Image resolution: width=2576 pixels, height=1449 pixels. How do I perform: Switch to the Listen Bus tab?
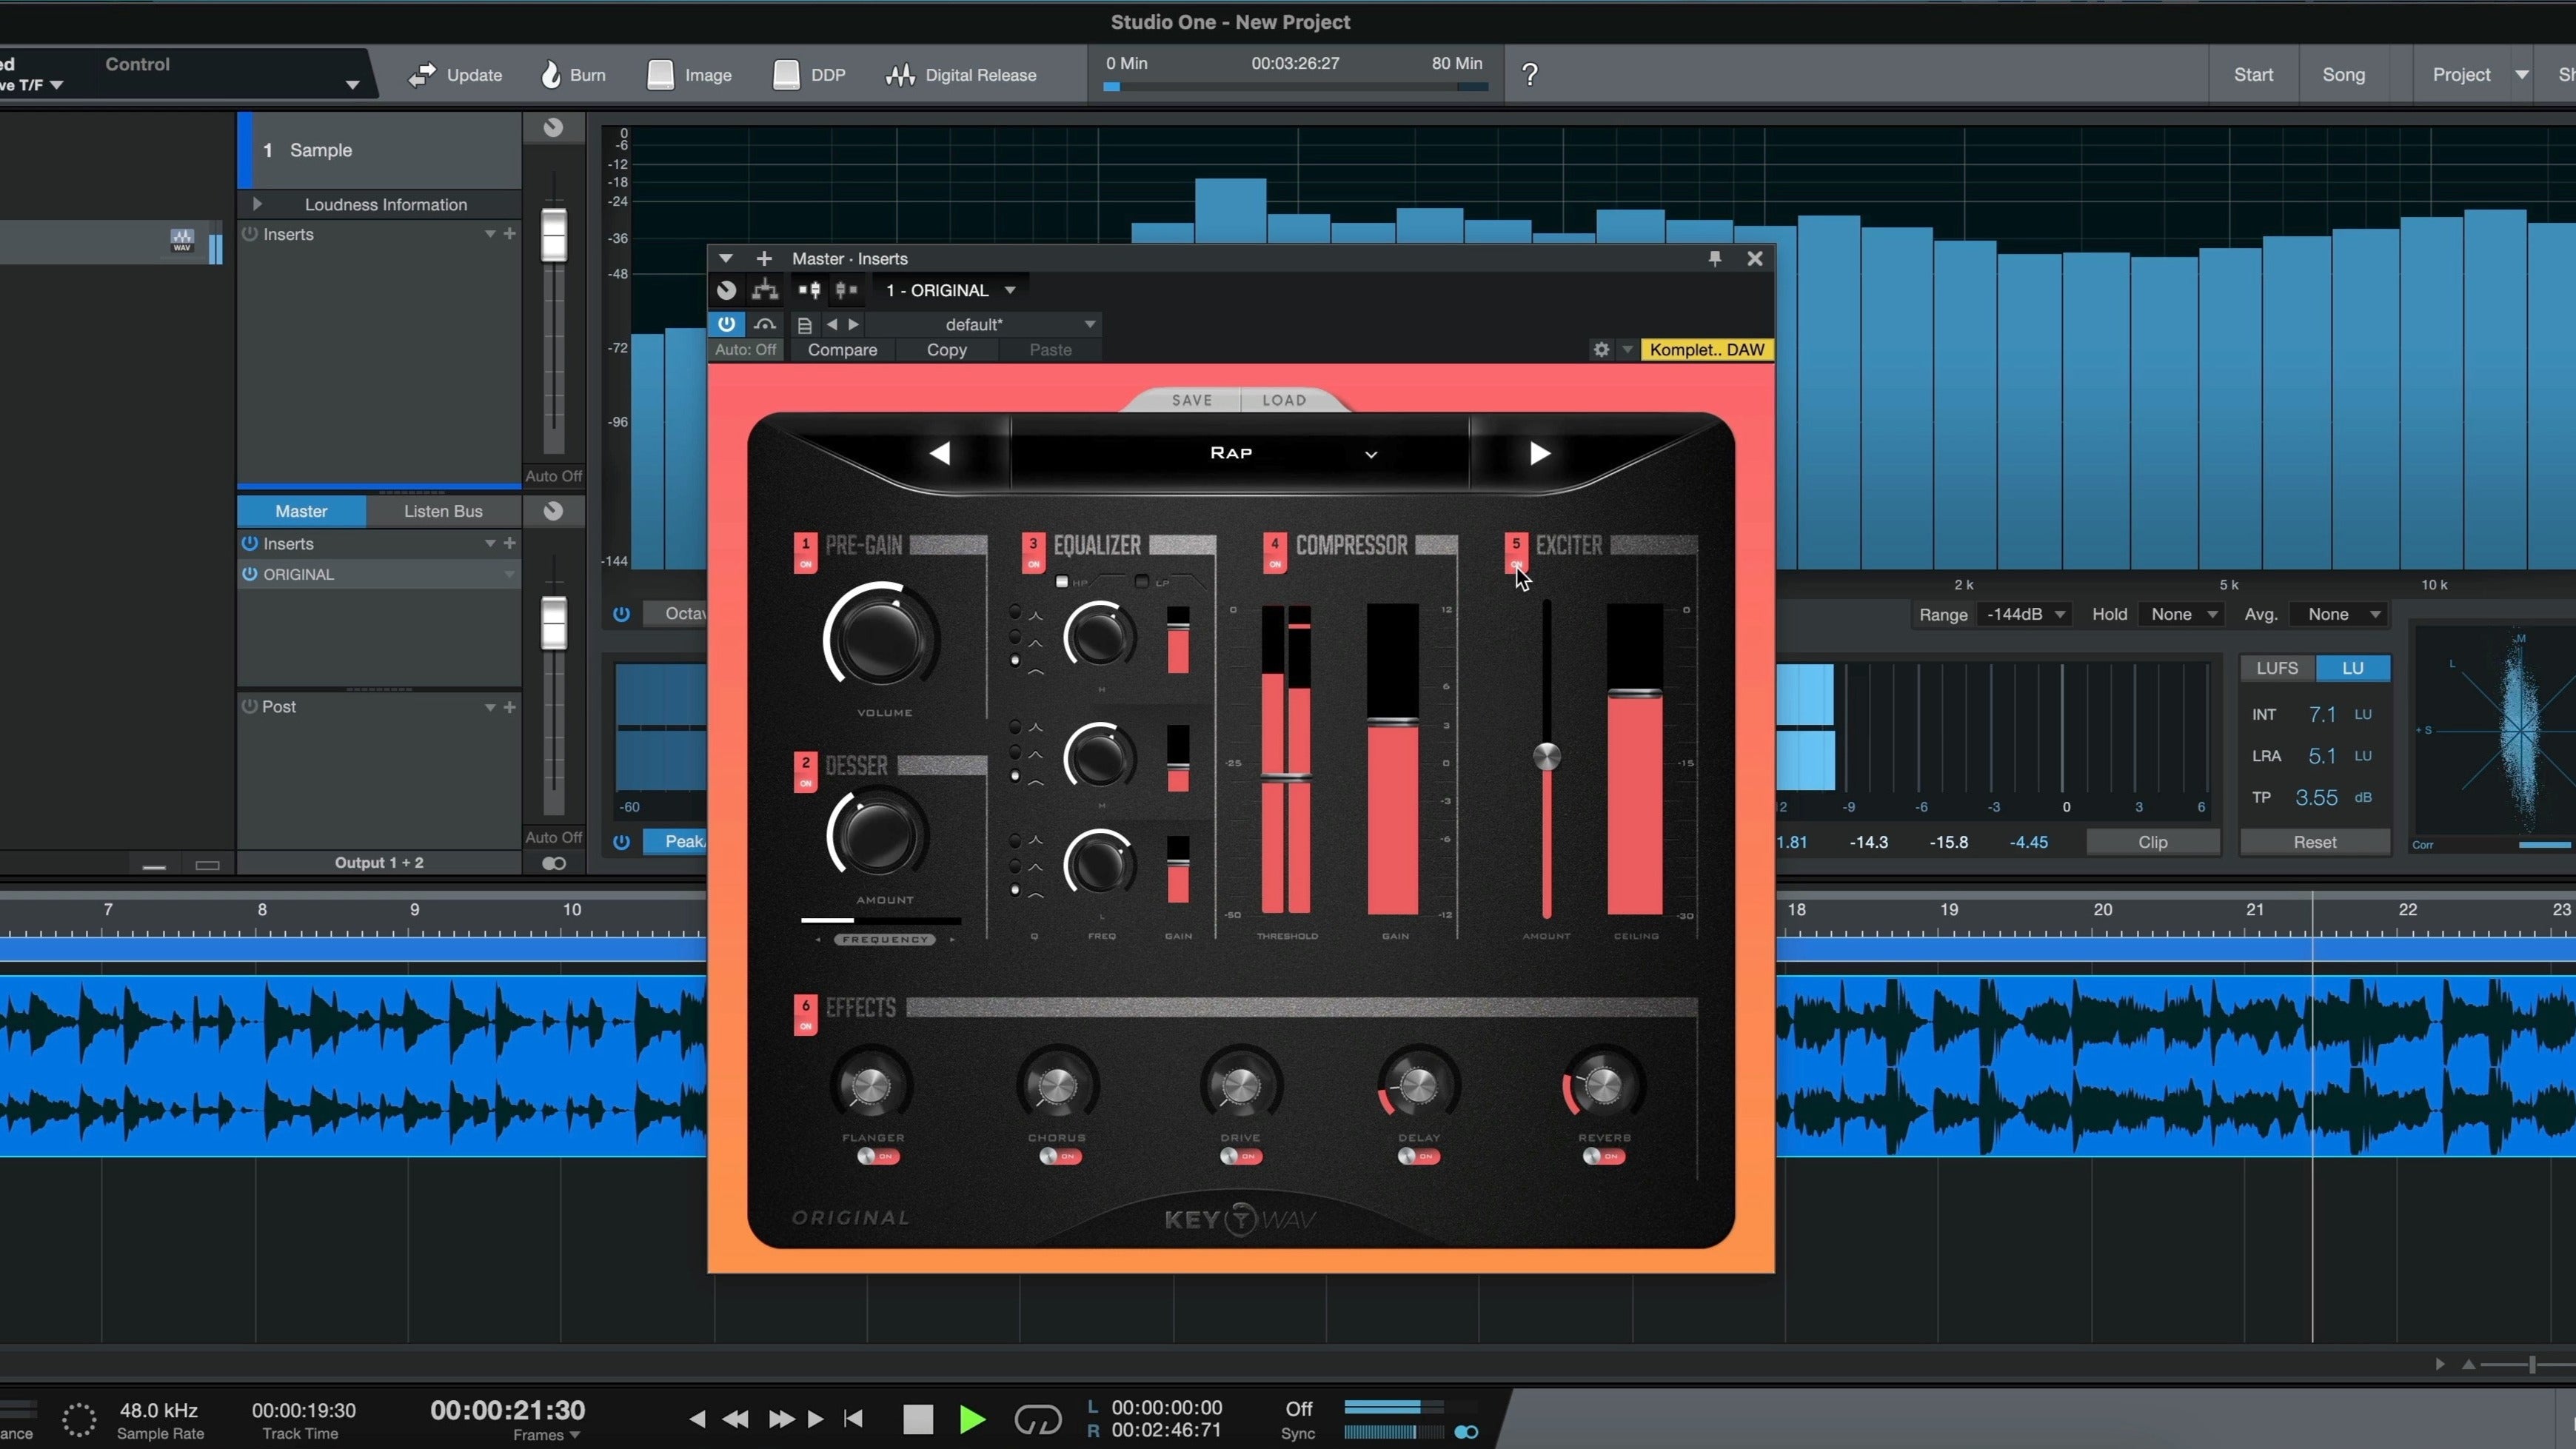tap(442, 511)
